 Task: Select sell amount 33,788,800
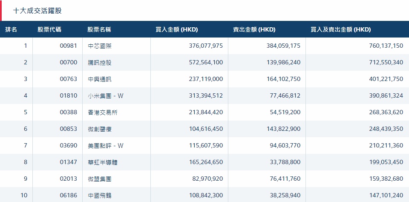pos(285,162)
